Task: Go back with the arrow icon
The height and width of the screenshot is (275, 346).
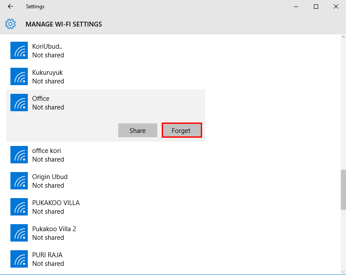Action: tap(10, 7)
